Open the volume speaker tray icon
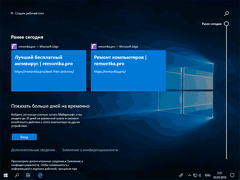The height and width of the screenshot is (180, 240). pyautogui.click(x=200, y=175)
